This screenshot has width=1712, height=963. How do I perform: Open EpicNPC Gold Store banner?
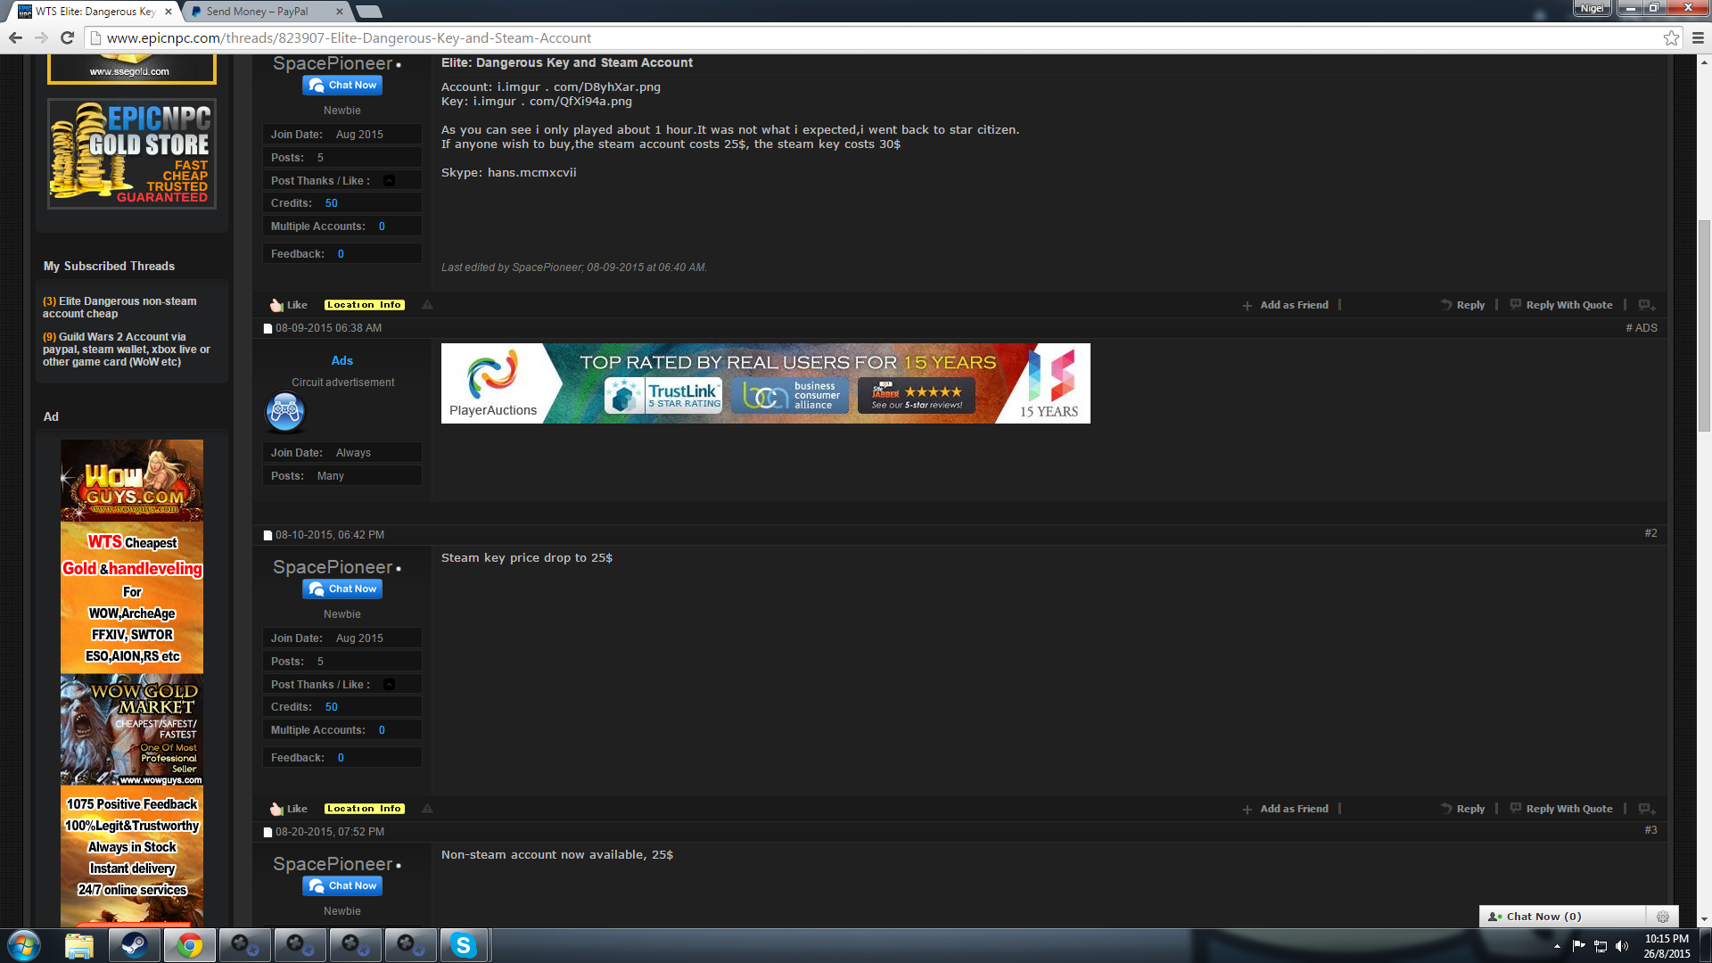coord(132,153)
